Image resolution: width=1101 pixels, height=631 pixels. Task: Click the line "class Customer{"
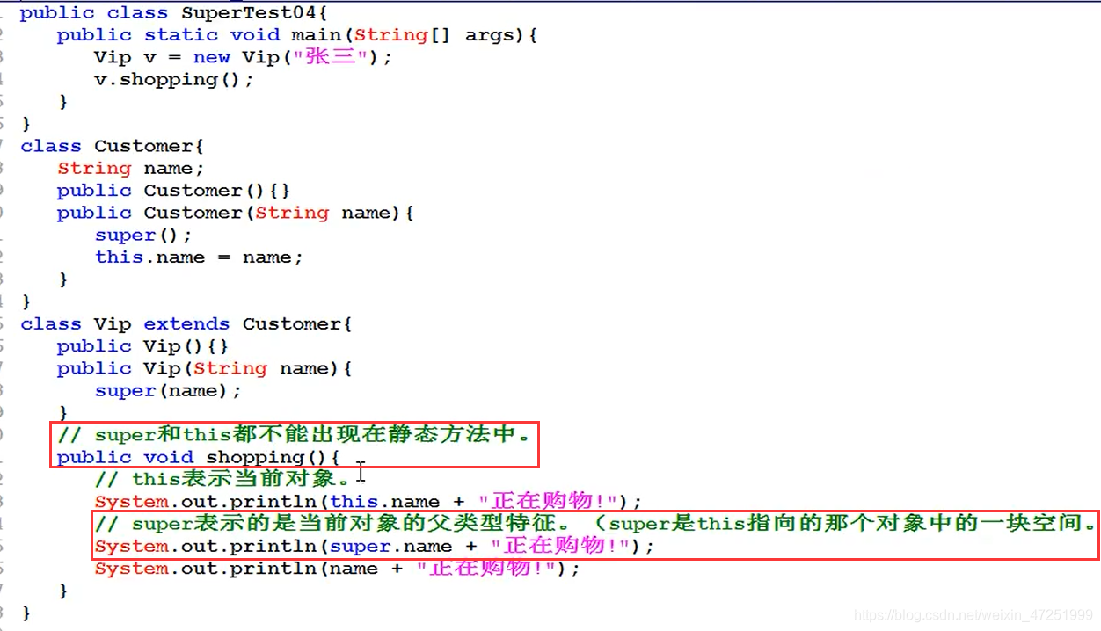(113, 146)
